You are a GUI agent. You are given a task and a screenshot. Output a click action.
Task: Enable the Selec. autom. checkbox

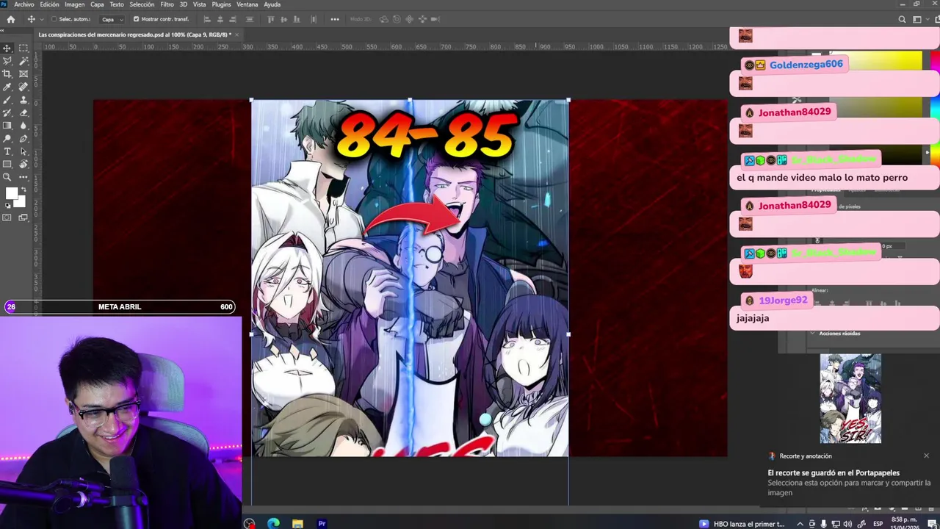click(55, 19)
